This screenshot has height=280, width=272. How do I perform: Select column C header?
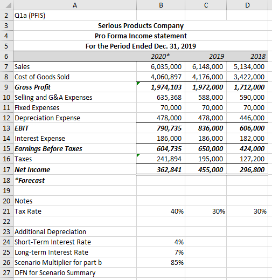click(x=206, y=5)
